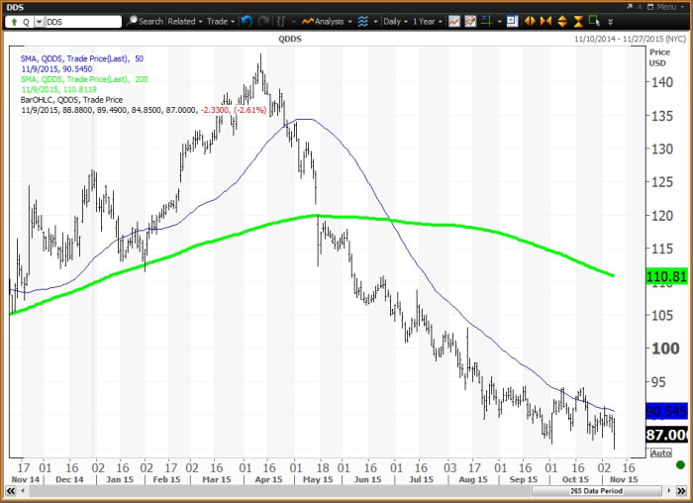
Task: Click the blue Undo arrow icon
Action: [247, 21]
